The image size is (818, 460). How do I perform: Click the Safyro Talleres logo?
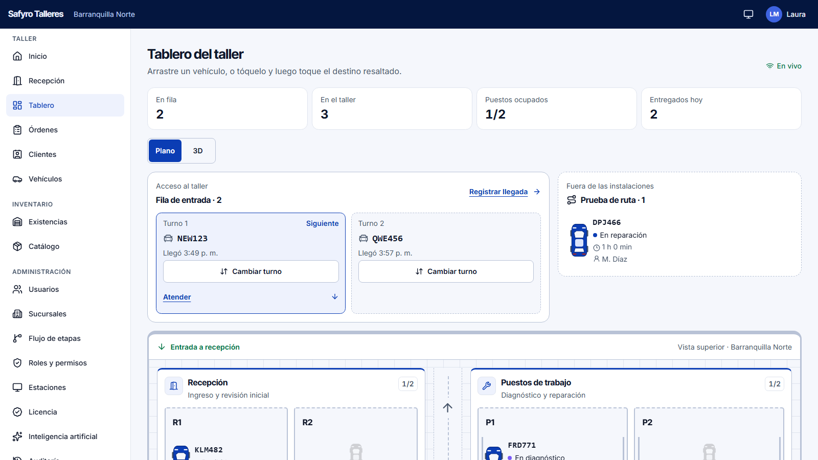[36, 14]
